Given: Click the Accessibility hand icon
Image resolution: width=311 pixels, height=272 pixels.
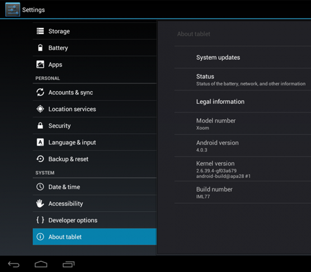Looking at the screenshot, I should 40,203.
